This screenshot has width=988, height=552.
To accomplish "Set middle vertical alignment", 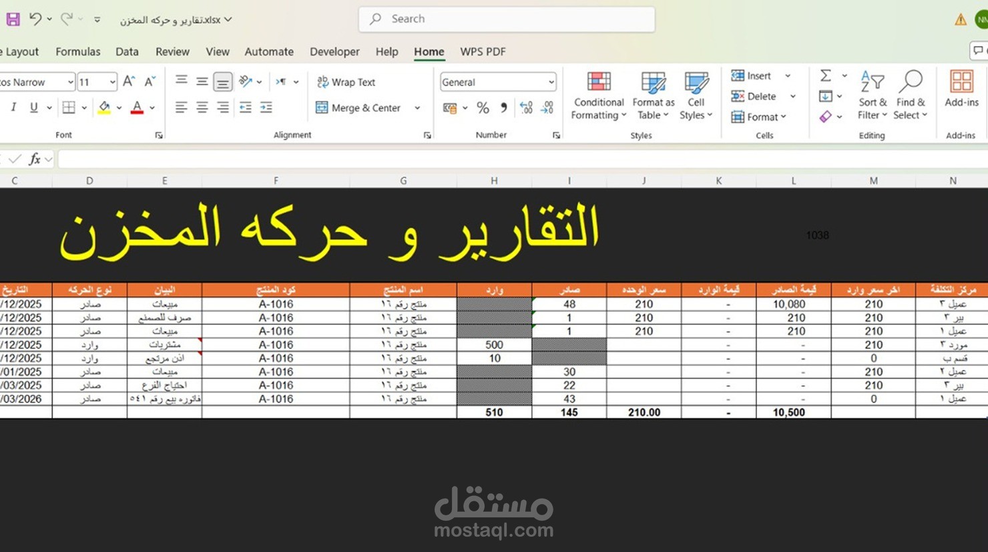I will click(x=202, y=81).
